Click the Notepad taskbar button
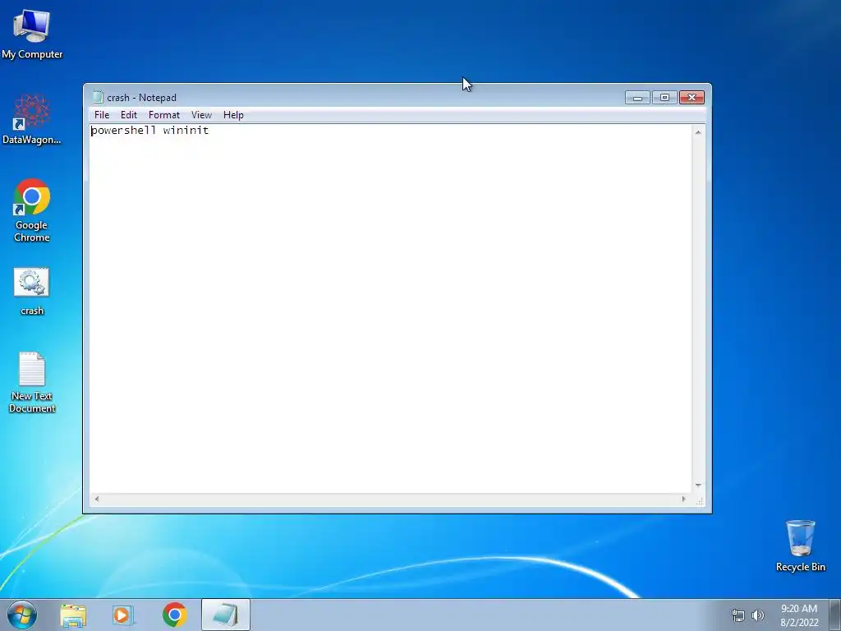 pyautogui.click(x=226, y=615)
